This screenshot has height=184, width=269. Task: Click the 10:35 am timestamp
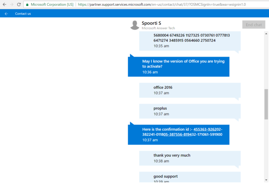pos(161,46)
